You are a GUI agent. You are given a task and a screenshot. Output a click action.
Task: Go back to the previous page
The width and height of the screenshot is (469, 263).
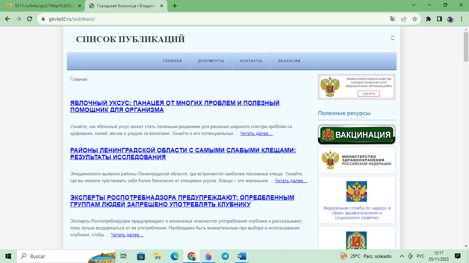[8, 19]
